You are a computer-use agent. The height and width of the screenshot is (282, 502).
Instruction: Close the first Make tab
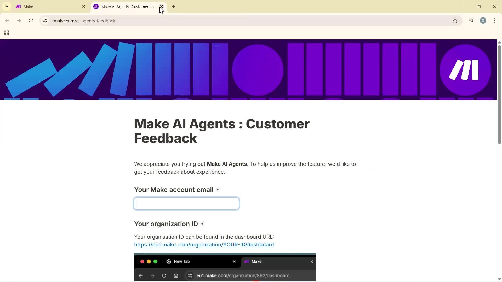(84, 7)
